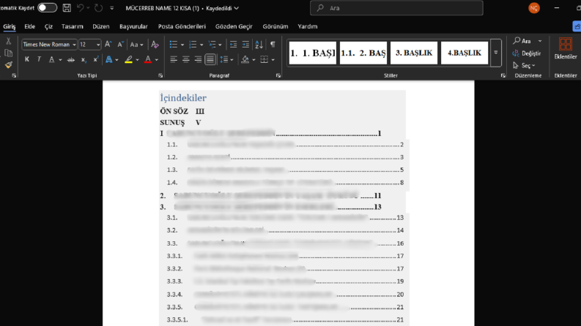This screenshot has width=581, height=326.
Task: Open the font color dropdown arrow
Action: (157, 59)
